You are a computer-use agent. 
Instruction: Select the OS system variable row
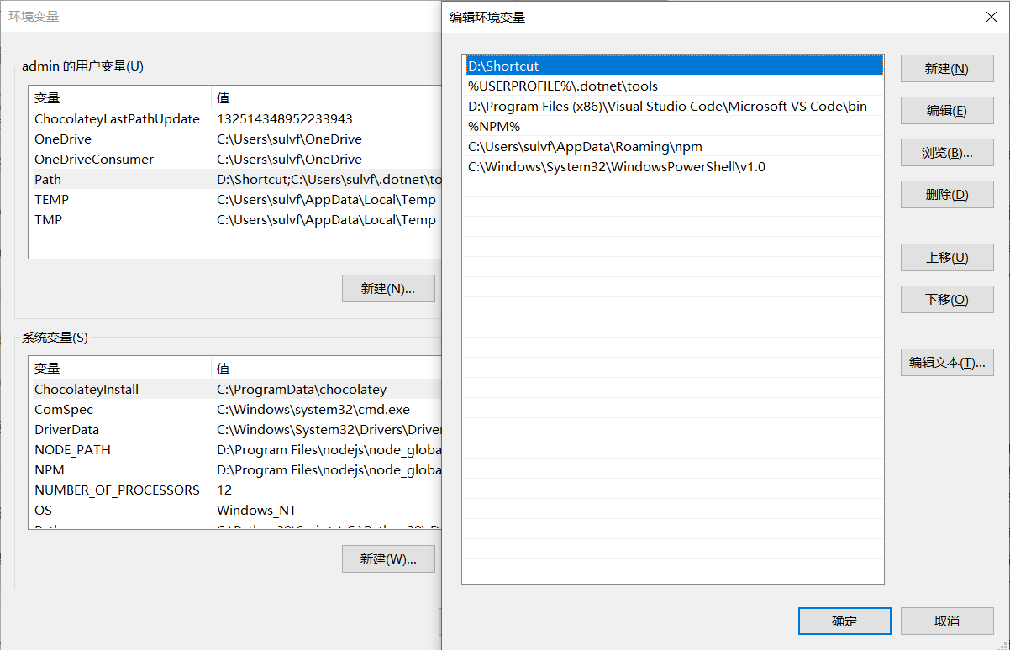tap(235, 511)
